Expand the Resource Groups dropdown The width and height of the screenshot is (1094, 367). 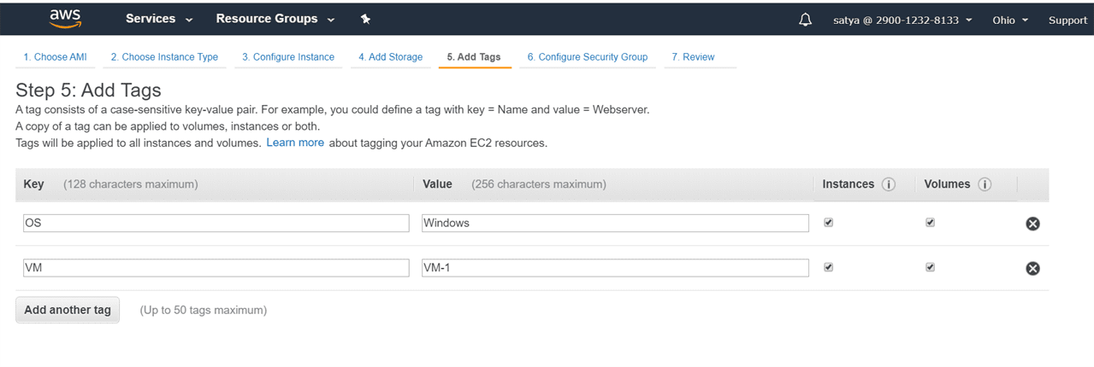coord(275,19)
